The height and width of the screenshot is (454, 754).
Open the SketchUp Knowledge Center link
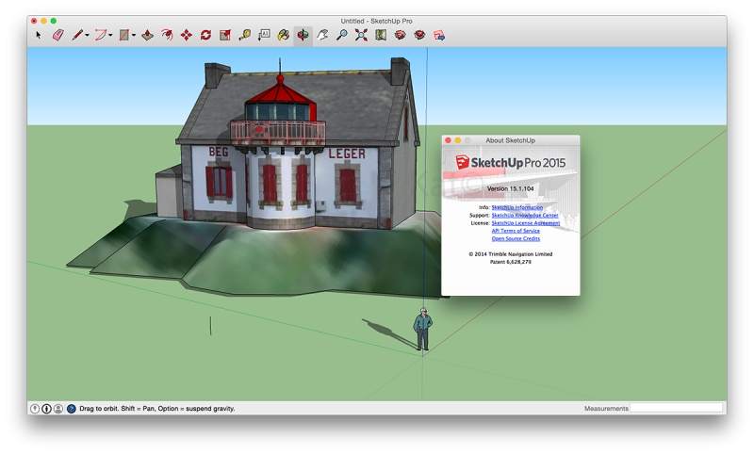pos(524,215)
